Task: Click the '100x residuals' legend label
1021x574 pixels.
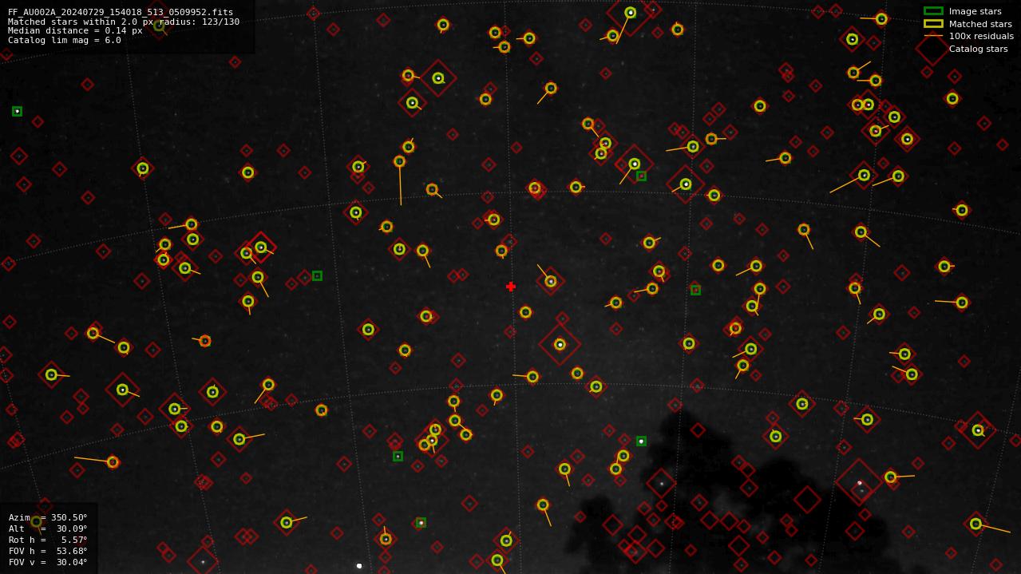Action: 981,36
